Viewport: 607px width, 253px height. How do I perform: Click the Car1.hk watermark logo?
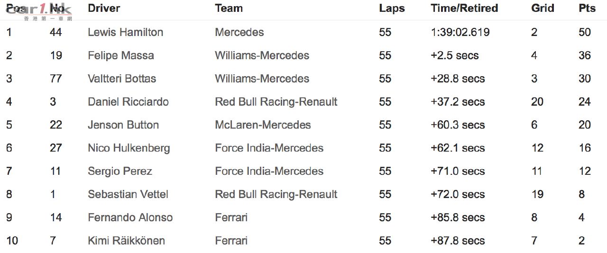[x=39, y=12]
